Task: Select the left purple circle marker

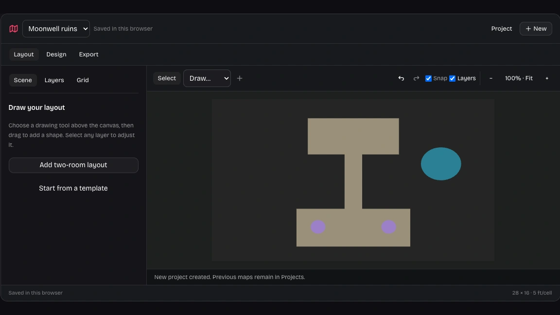Action: pyautogui.click(x=318, y=227)
